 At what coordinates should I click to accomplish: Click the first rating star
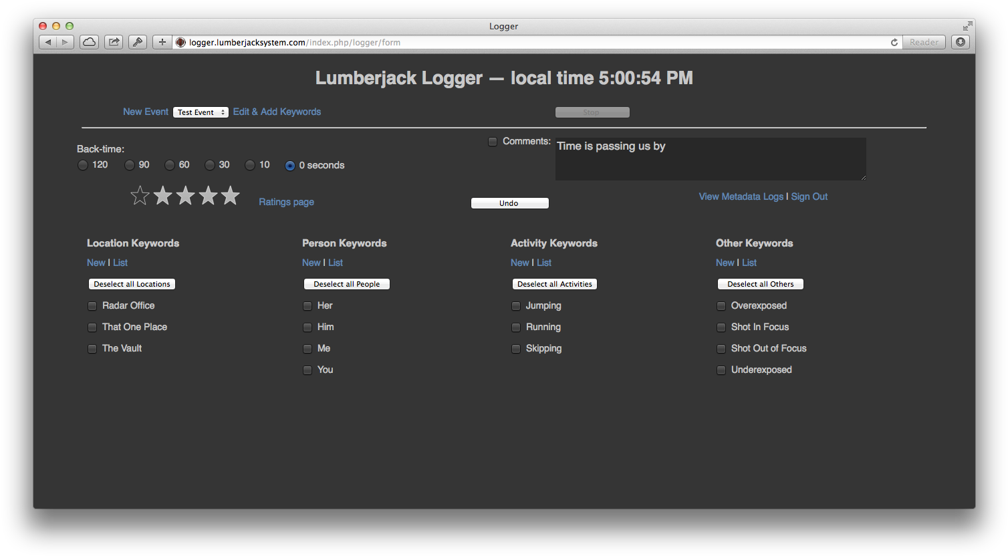pos(140,195)
